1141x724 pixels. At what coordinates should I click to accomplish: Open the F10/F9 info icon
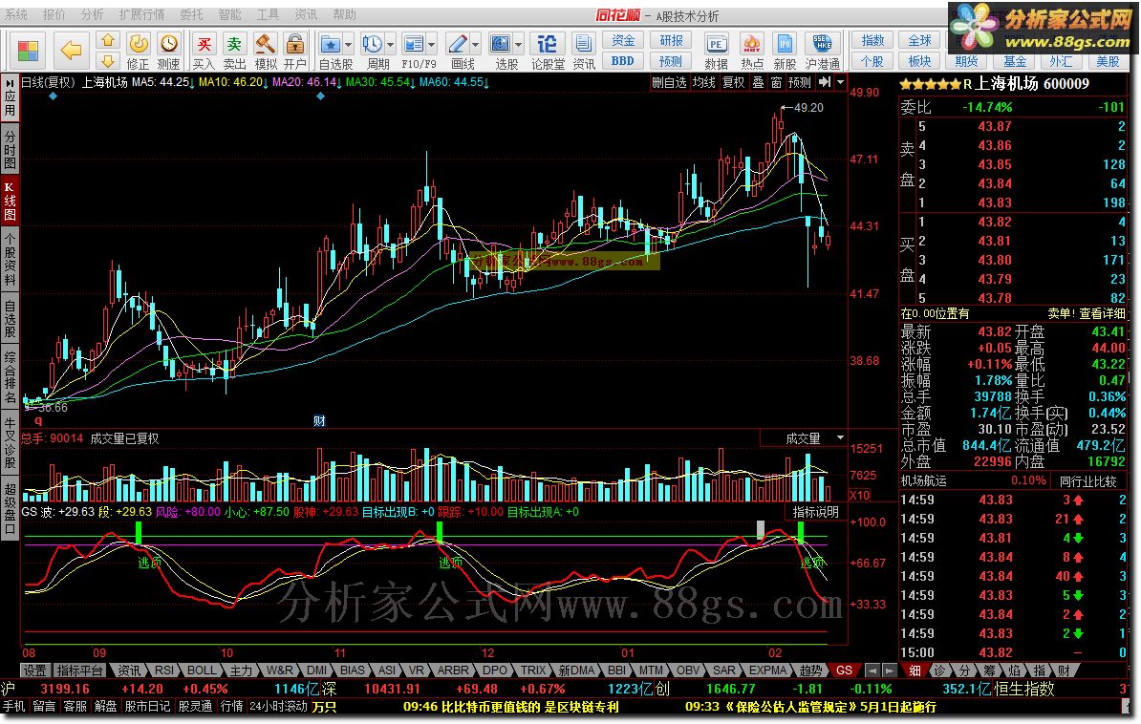tap(414, 44)
